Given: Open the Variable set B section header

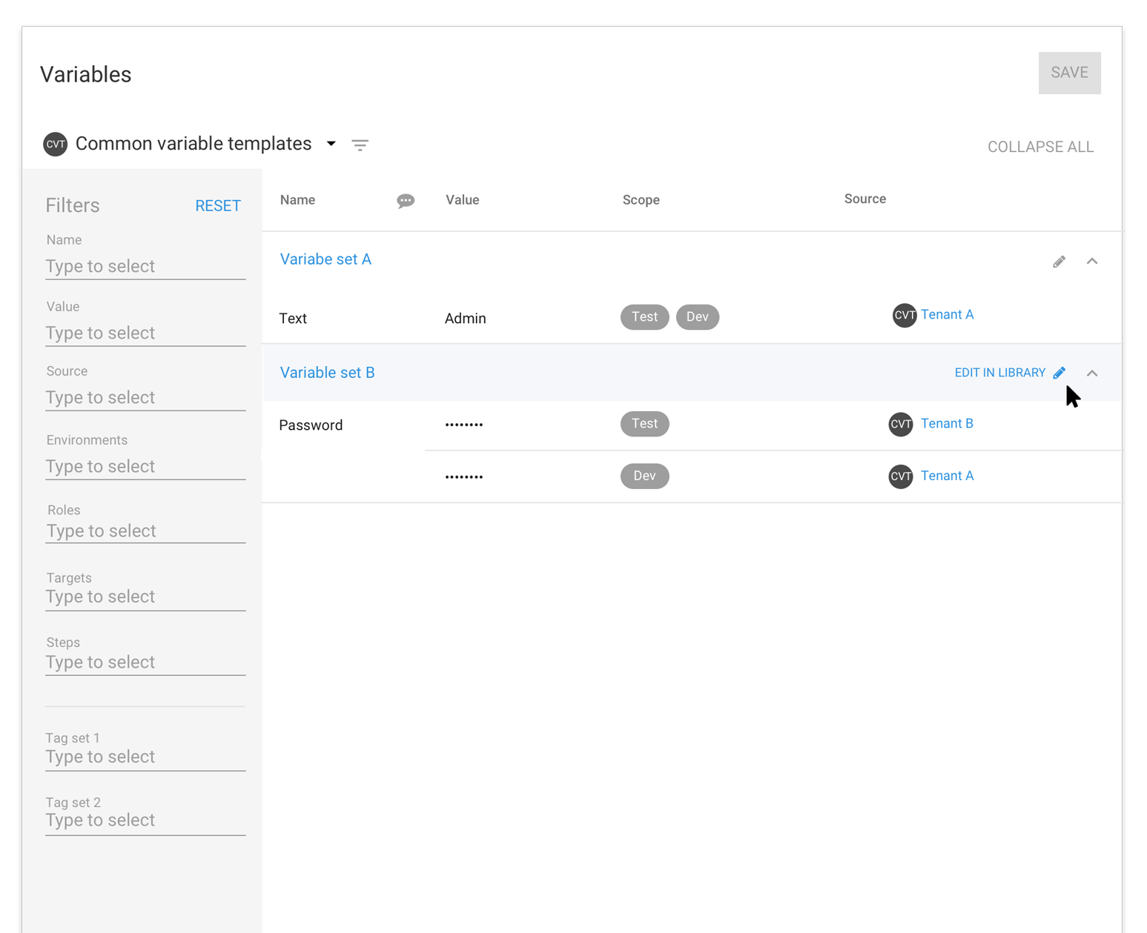Looking at the screenshot, I should [x=327, y=372].
